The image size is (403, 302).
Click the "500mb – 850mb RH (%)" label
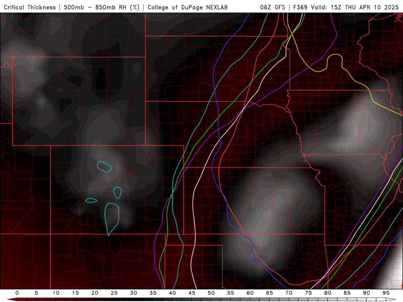[x=102, y=7]
